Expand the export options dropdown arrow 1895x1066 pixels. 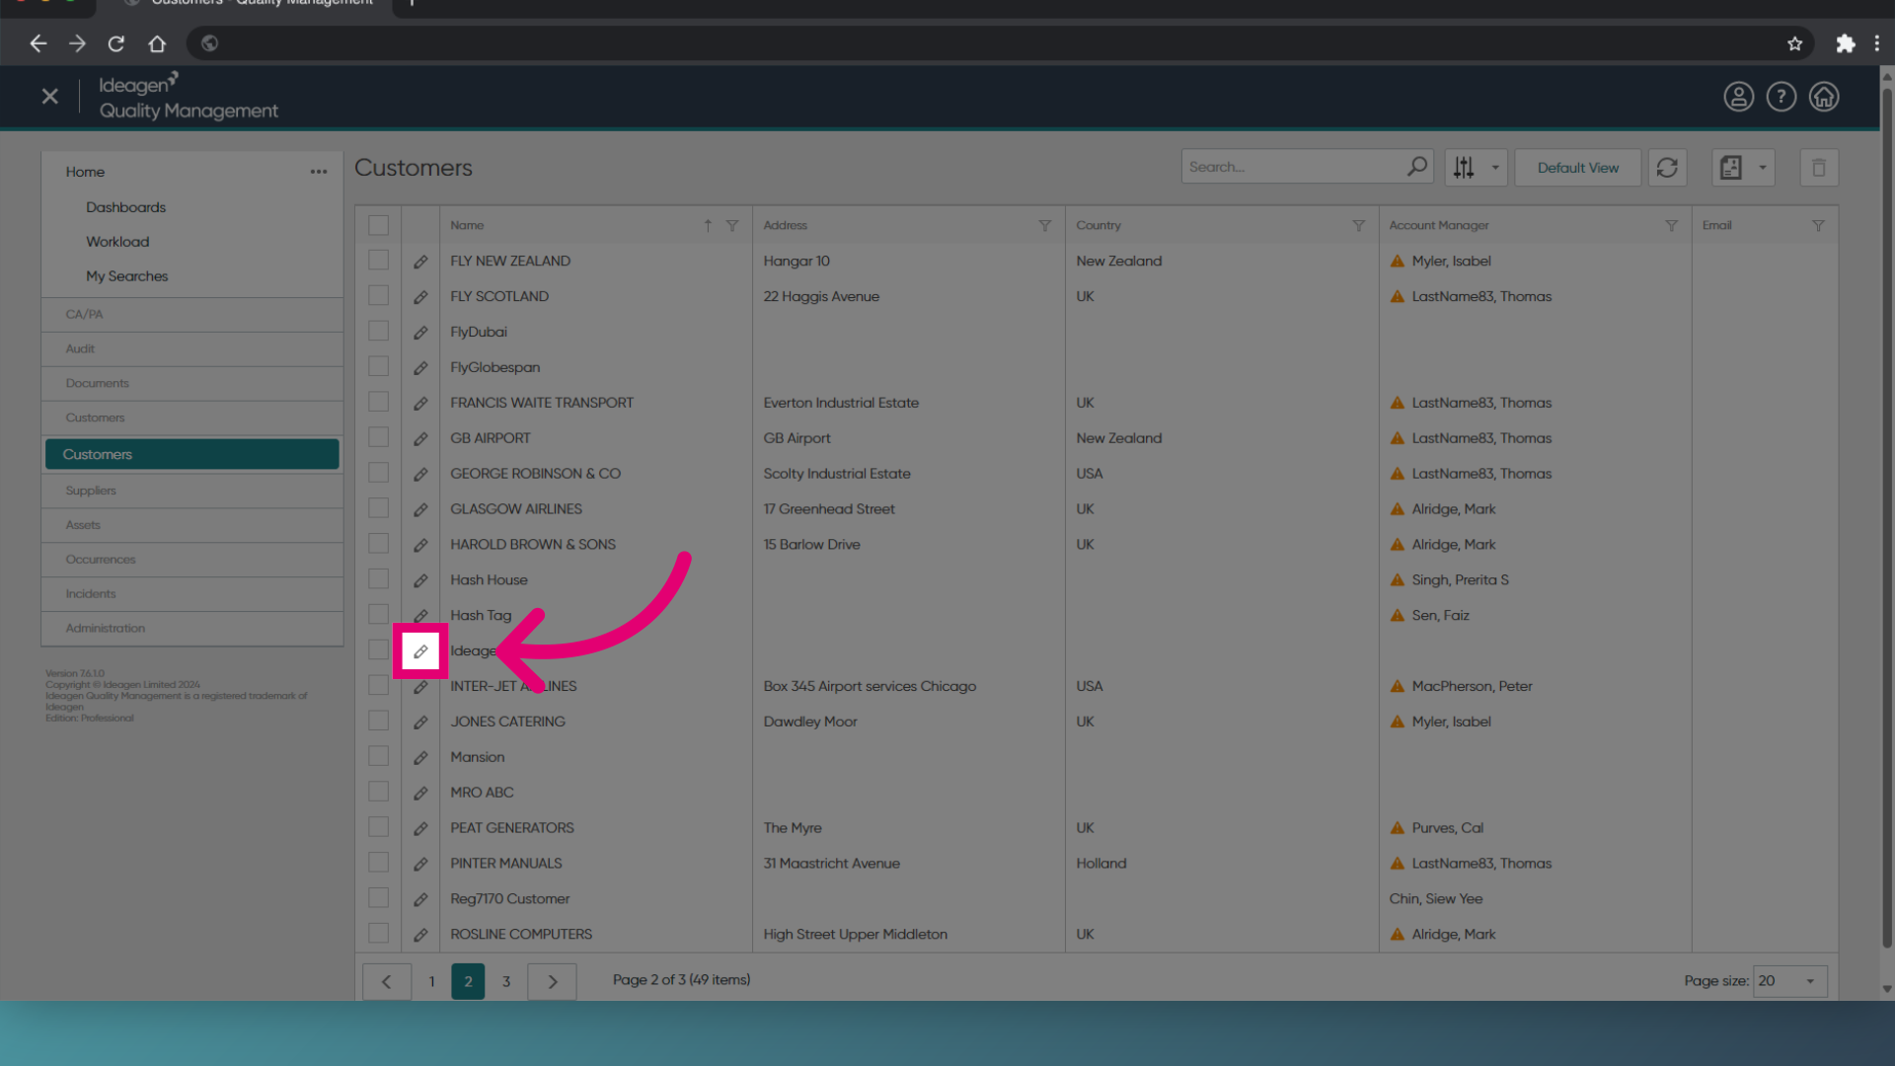click(x=1762, y=168)
